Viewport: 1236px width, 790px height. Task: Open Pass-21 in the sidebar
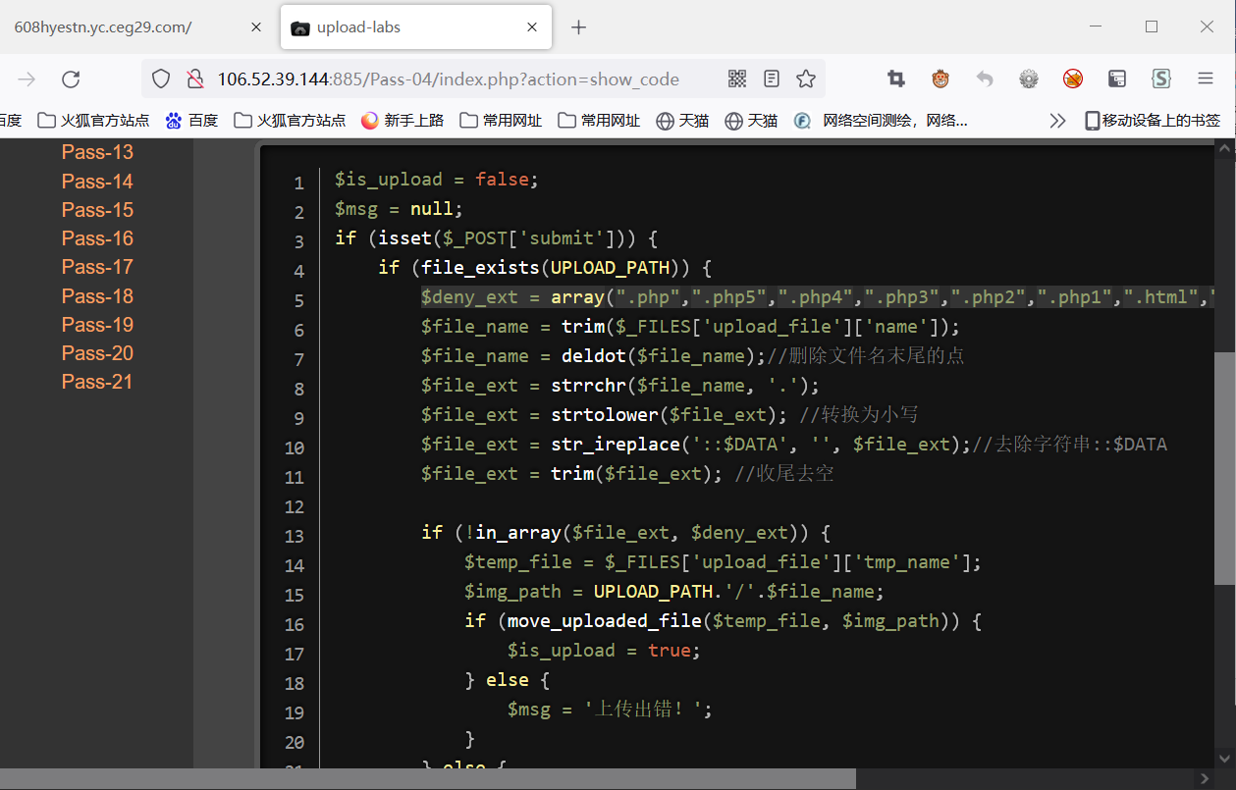click(97, 382)
